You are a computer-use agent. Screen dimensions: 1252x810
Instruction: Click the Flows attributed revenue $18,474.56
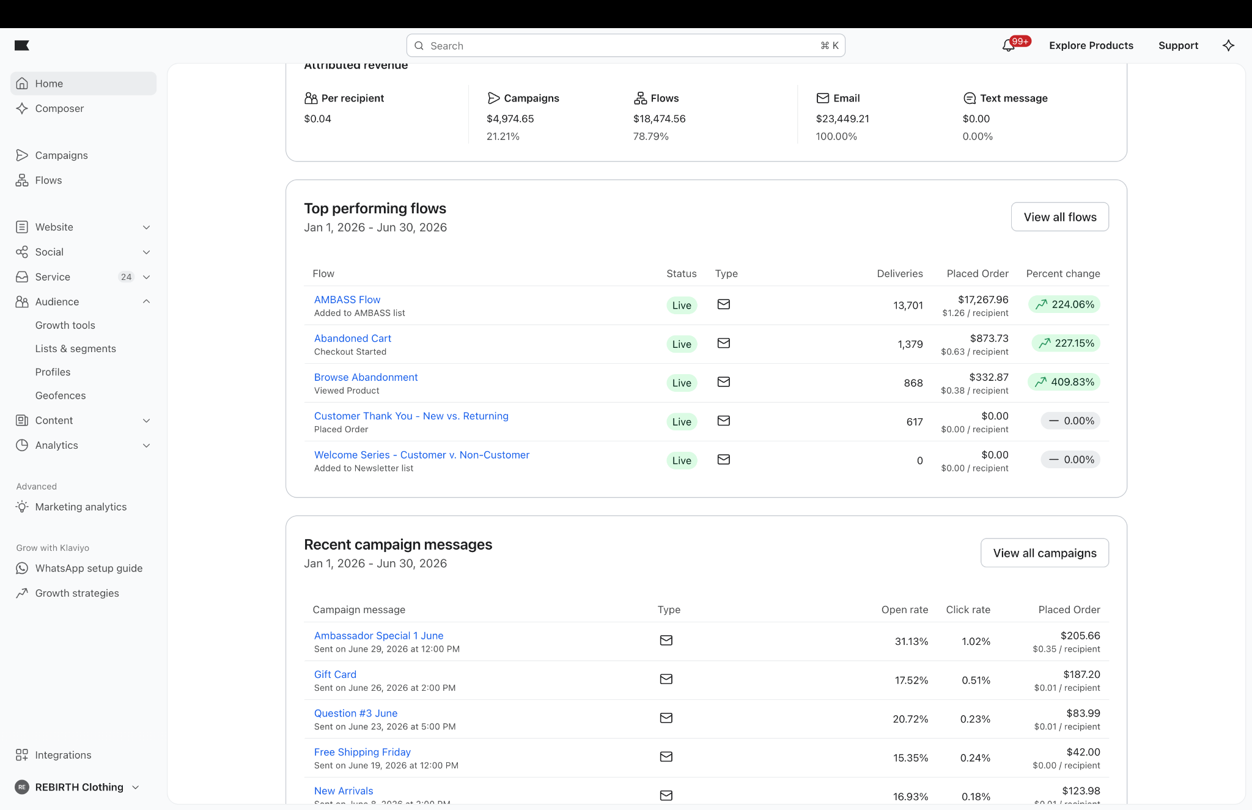(x=660, y=119)
